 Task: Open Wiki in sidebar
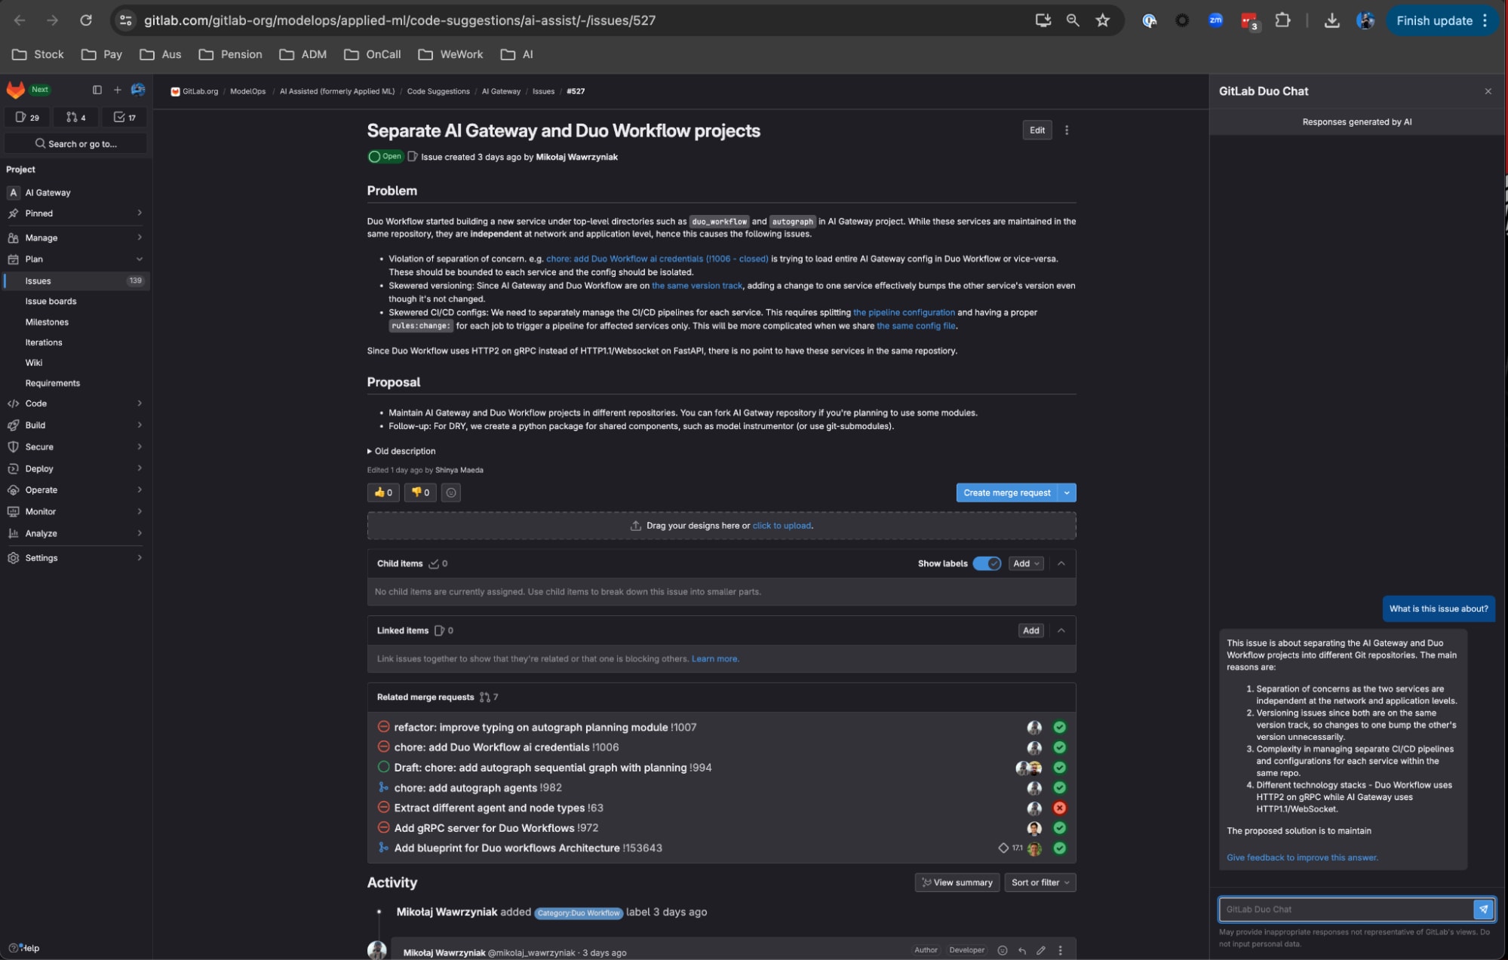tap(34, 363)
